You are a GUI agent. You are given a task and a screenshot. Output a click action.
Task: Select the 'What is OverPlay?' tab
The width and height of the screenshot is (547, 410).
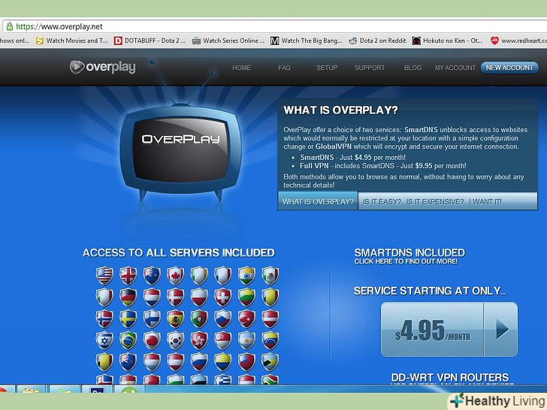(317, 201)
